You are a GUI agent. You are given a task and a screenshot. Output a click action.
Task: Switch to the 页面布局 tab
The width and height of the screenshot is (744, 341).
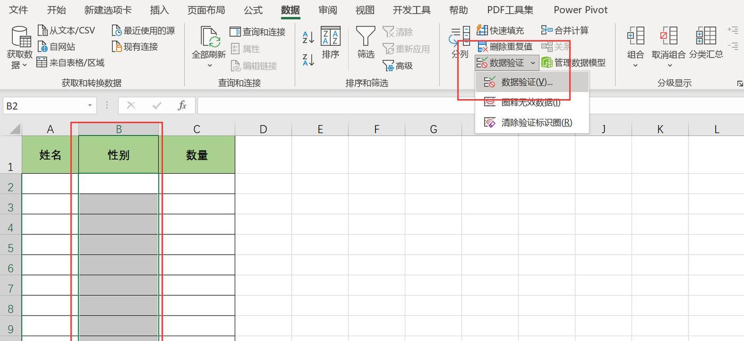coord(206,10)
